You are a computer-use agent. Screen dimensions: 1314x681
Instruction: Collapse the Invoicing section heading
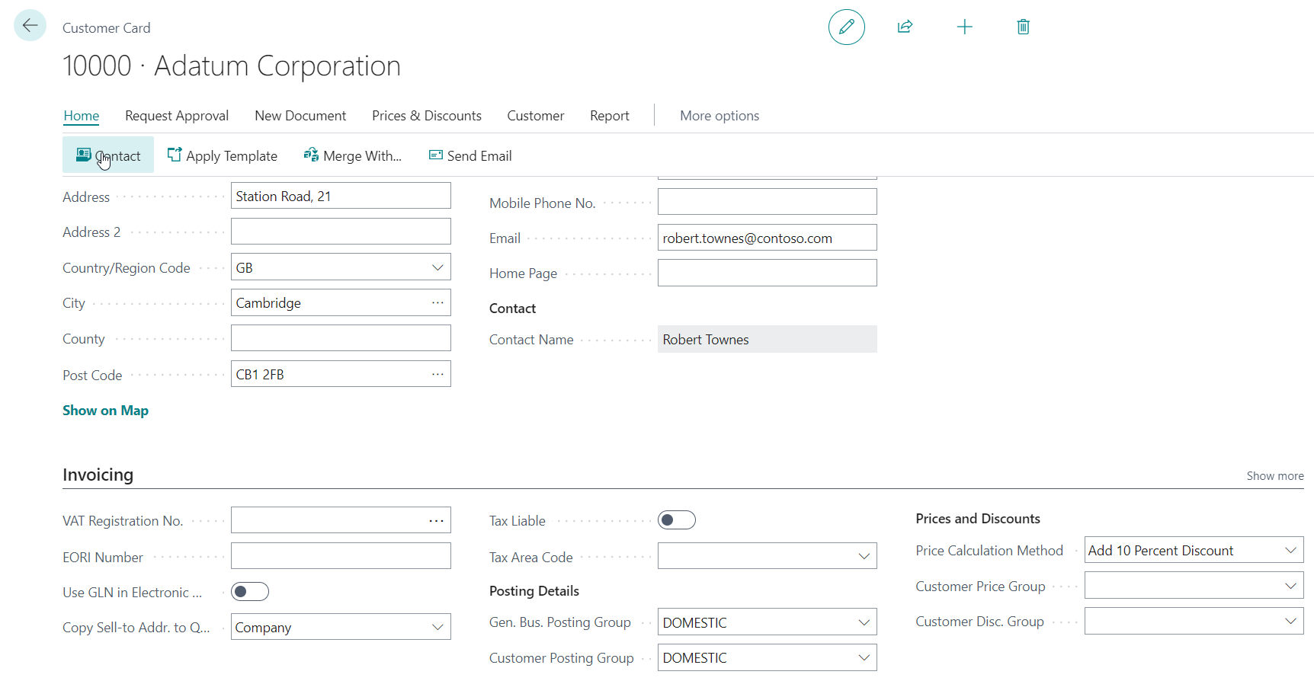[x=98, y=475]
